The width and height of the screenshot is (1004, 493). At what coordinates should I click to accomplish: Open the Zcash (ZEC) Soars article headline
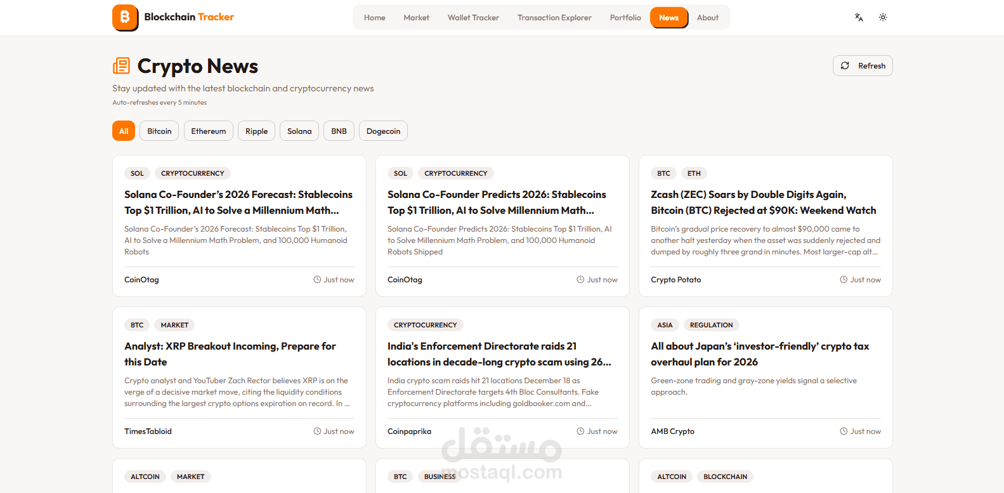(x=764, y=202)
